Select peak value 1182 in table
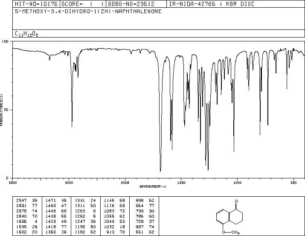 (80, 232)
